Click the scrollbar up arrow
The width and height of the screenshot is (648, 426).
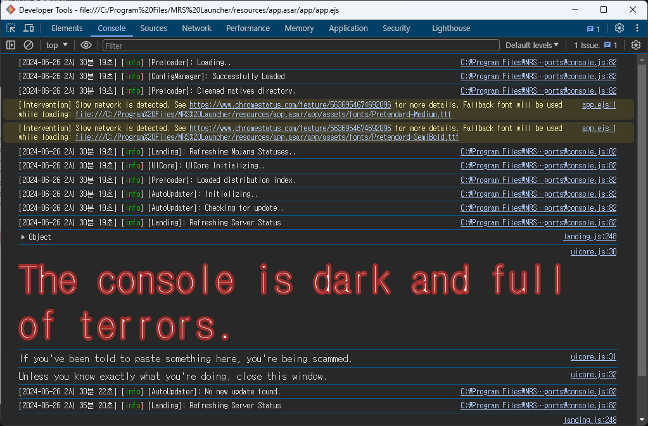click(642, 60)
